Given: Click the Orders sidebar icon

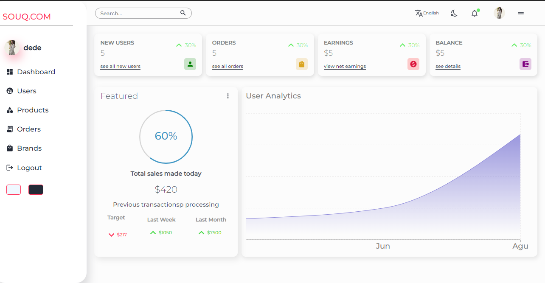Looking at the screenshot, I should pos(9,129).
